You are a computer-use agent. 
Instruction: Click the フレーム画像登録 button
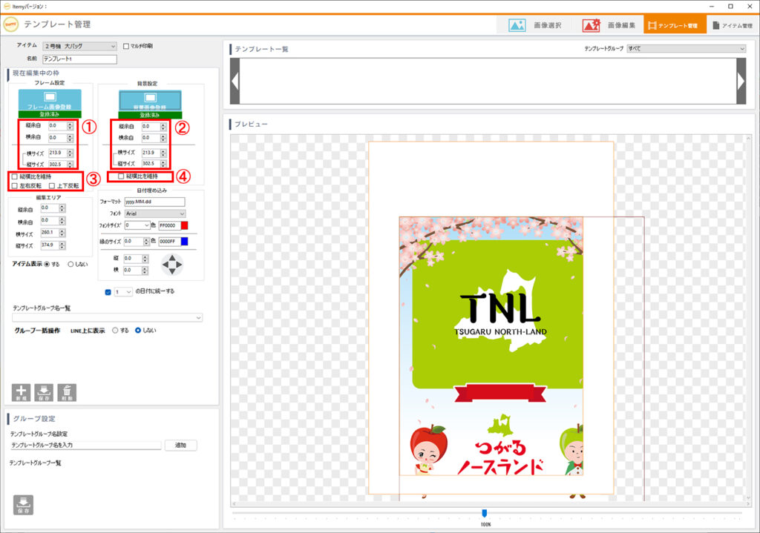[x=49, y=100]
